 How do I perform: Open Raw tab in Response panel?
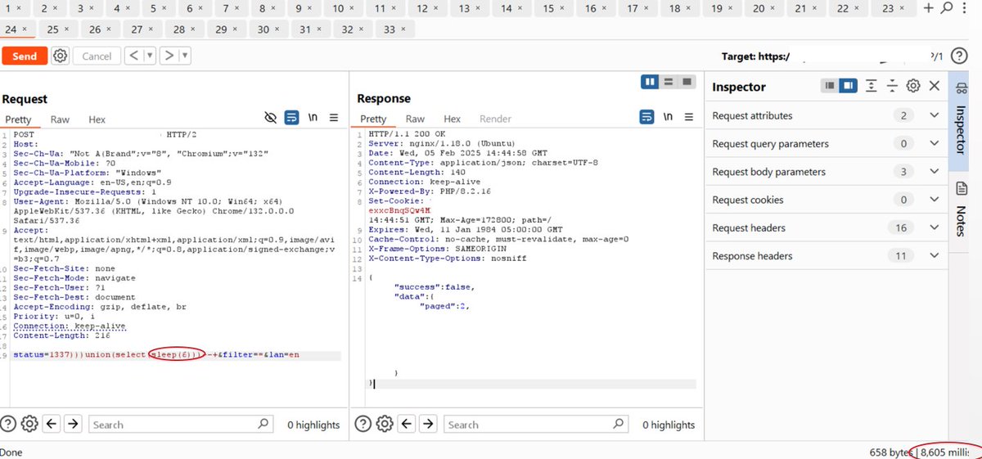[415, 119]
